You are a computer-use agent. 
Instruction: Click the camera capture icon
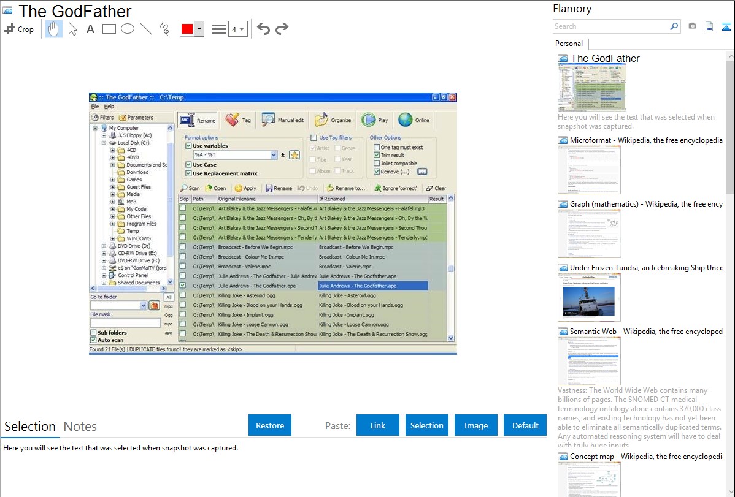click(692, 26)
